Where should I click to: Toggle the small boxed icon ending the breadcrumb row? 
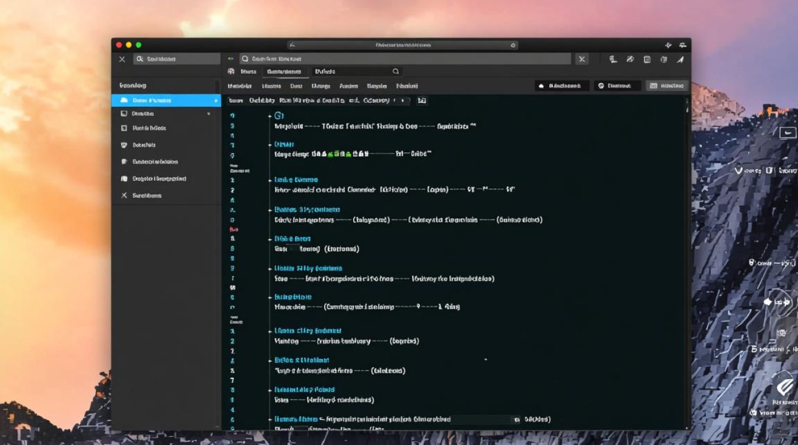(422, 101)
